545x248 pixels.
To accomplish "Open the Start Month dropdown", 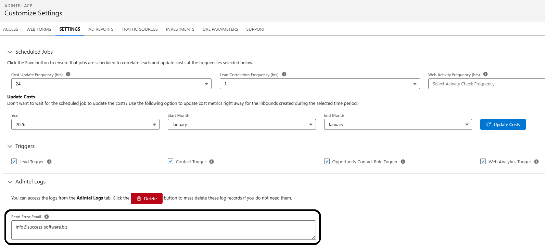I will (x=242, y=124).
